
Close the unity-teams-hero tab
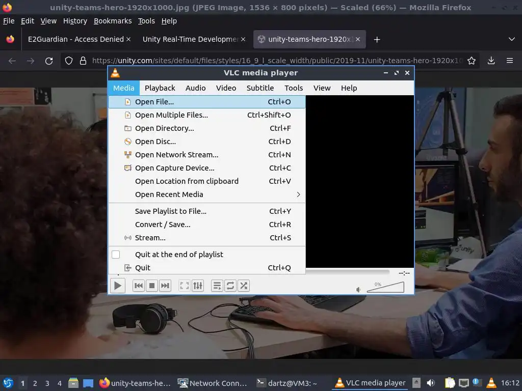point(357,39)
